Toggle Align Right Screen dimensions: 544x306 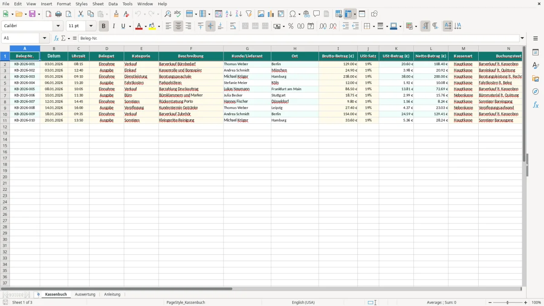[x=189, y=26]
